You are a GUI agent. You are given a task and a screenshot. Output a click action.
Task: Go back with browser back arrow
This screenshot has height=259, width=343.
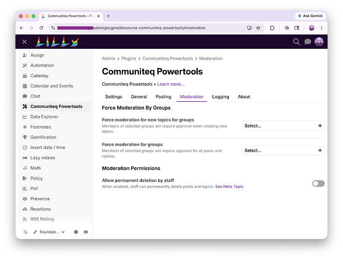(21, 28)
